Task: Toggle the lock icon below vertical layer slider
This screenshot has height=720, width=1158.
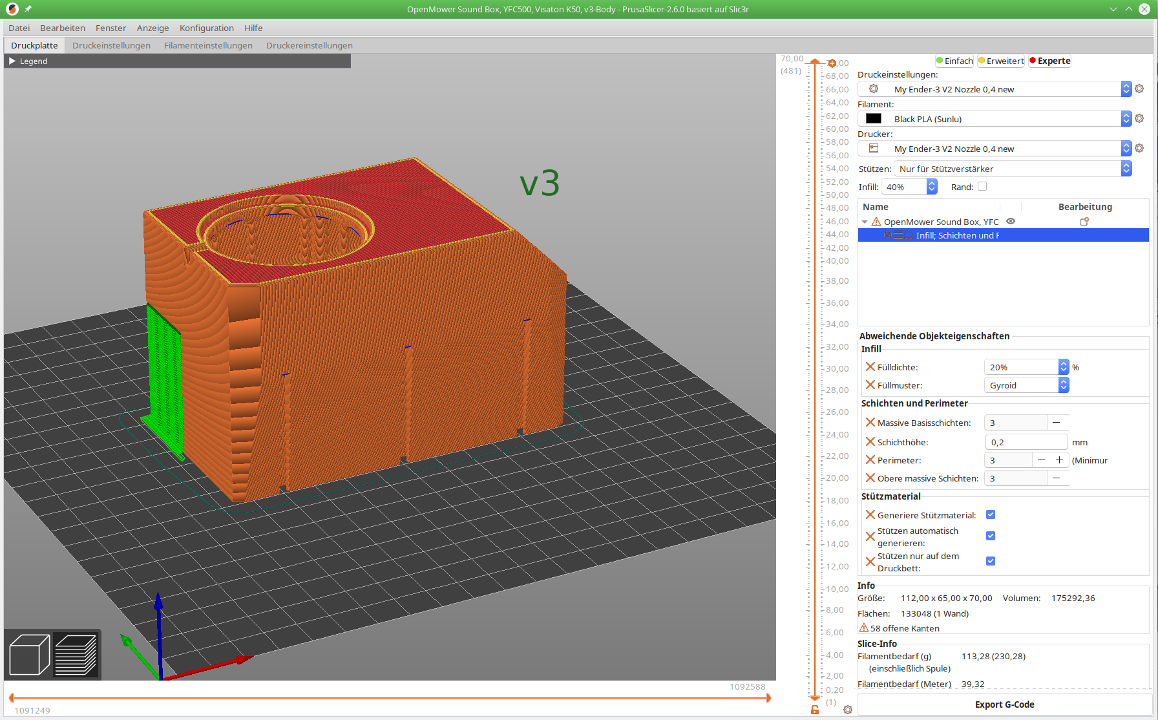Action: tap(815, 710)
